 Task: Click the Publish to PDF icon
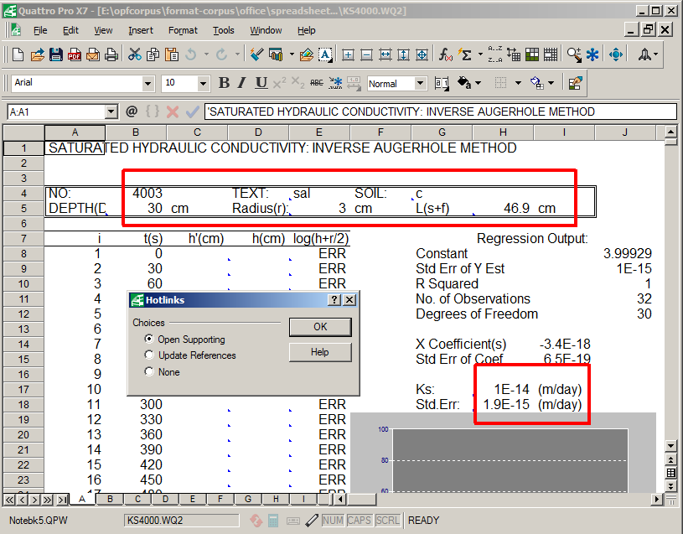tap(75, 54)
